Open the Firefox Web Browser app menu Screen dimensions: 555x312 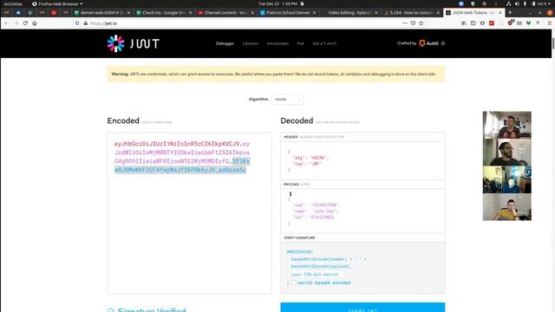tap(57, 3)
